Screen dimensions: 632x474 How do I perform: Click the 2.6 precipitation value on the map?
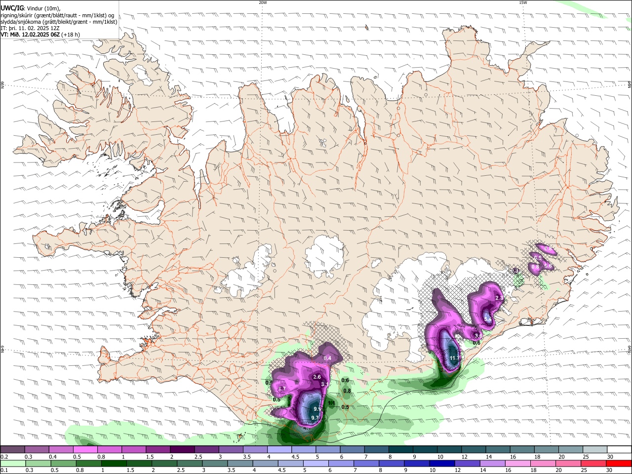tap(317, 377)
